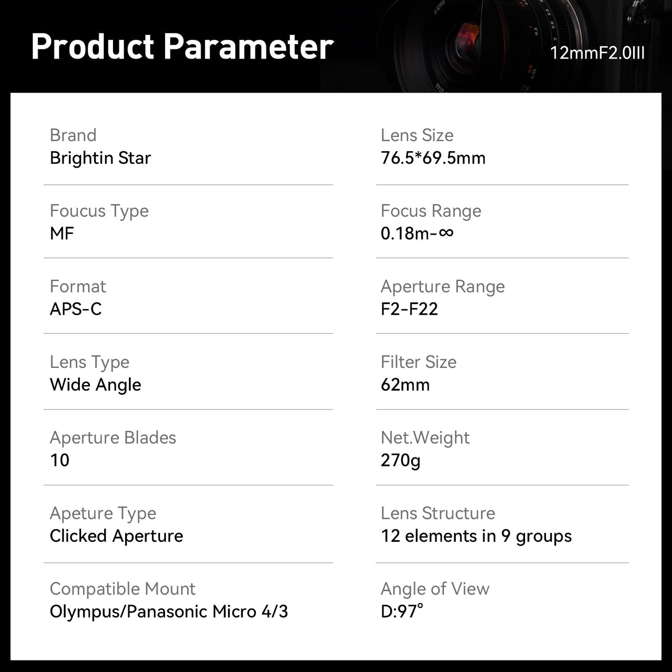Select the MF focus type value
This screenshot has width=672, height=672.
(x=62, y=233)
